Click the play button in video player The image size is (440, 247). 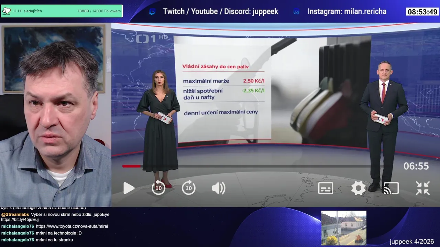coord(129,188)
